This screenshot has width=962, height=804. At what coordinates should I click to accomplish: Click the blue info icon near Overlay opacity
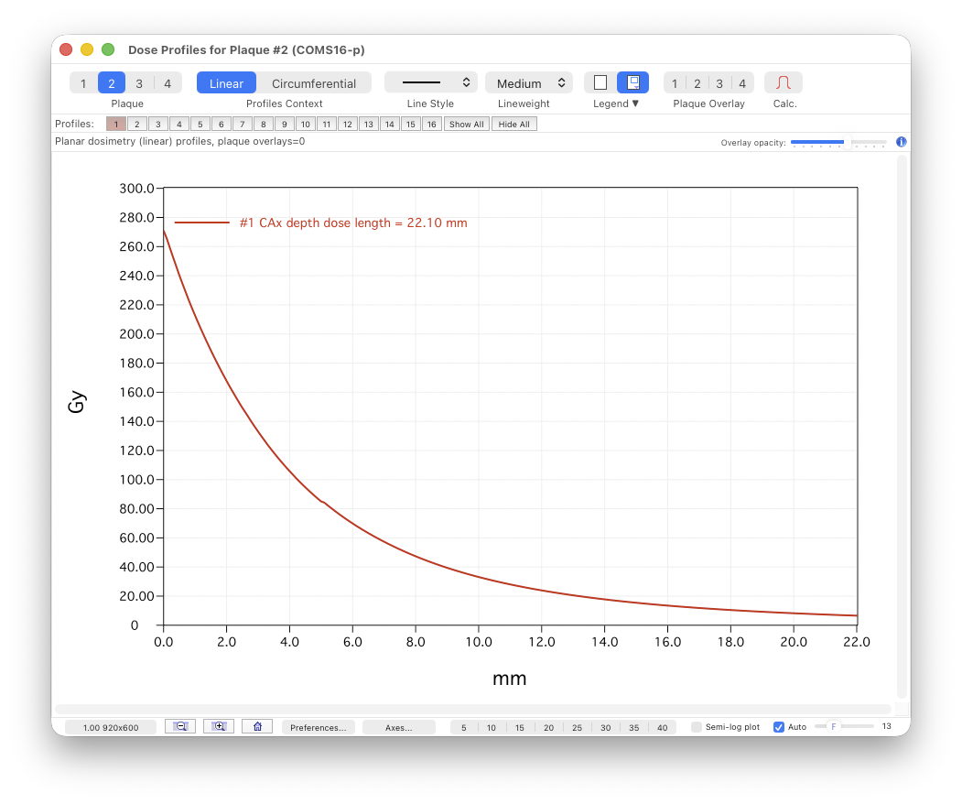(x=901, y=142)
